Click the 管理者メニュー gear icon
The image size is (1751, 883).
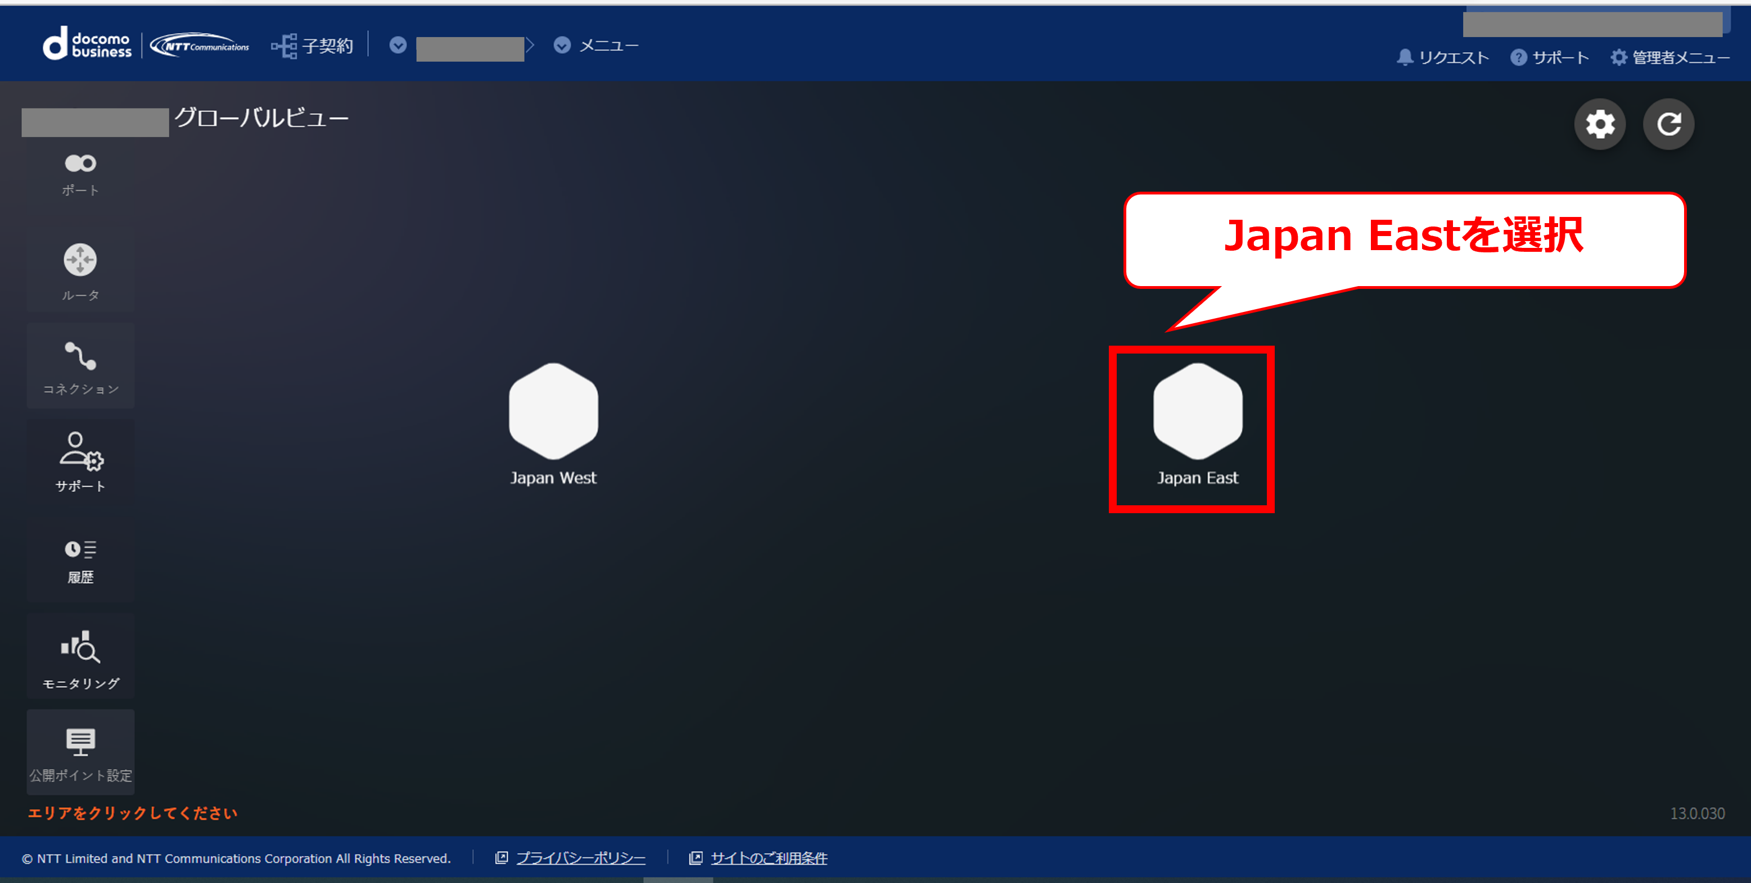pyautogui.click(x=1619, y=57)
